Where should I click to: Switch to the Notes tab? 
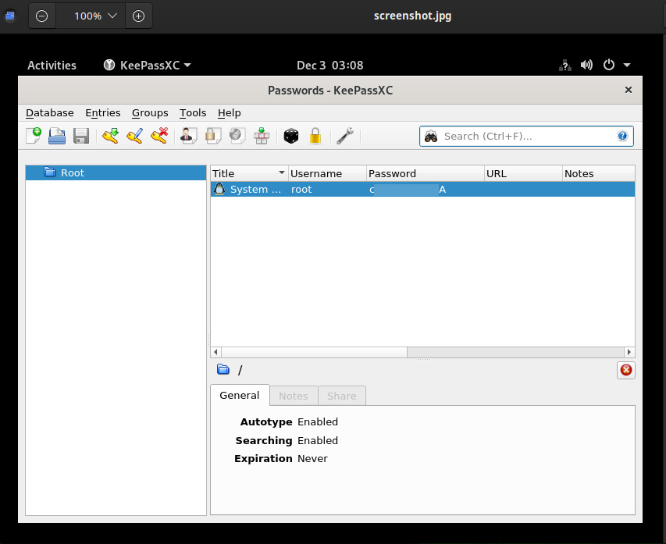pyautogui.click(x=294, y=396)
